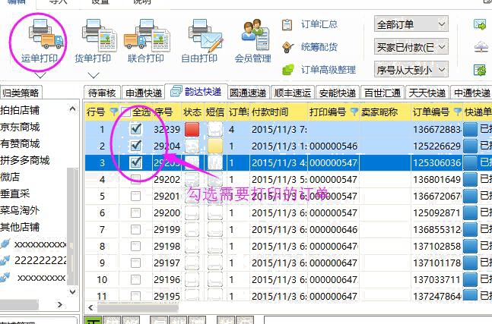The height and width of the screenshot is (324, 492).
Task: Click the blue courier icon for order 136801649
Action: [x=471, y=179]
